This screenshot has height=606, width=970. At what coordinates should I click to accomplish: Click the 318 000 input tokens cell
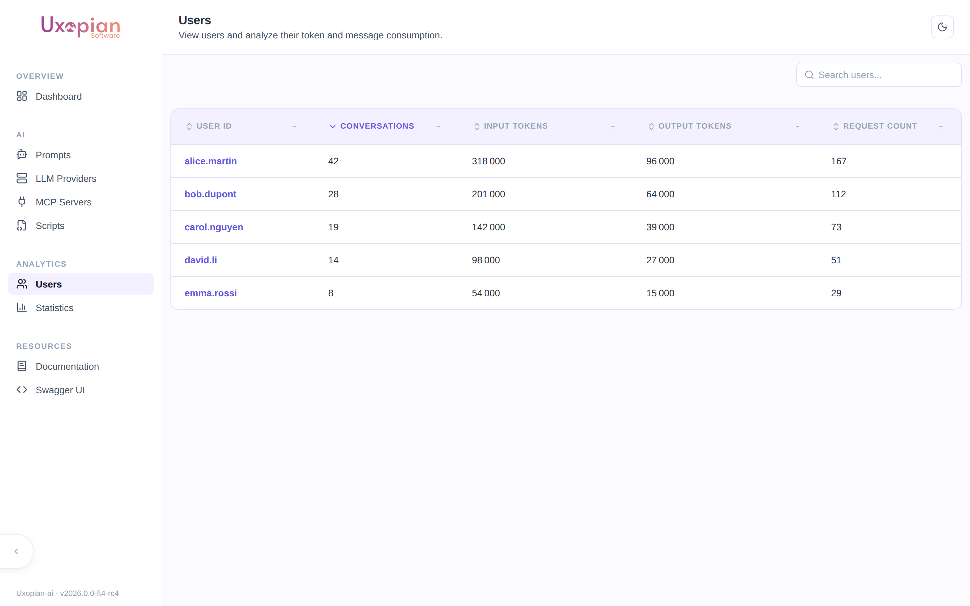click(488, 161)
